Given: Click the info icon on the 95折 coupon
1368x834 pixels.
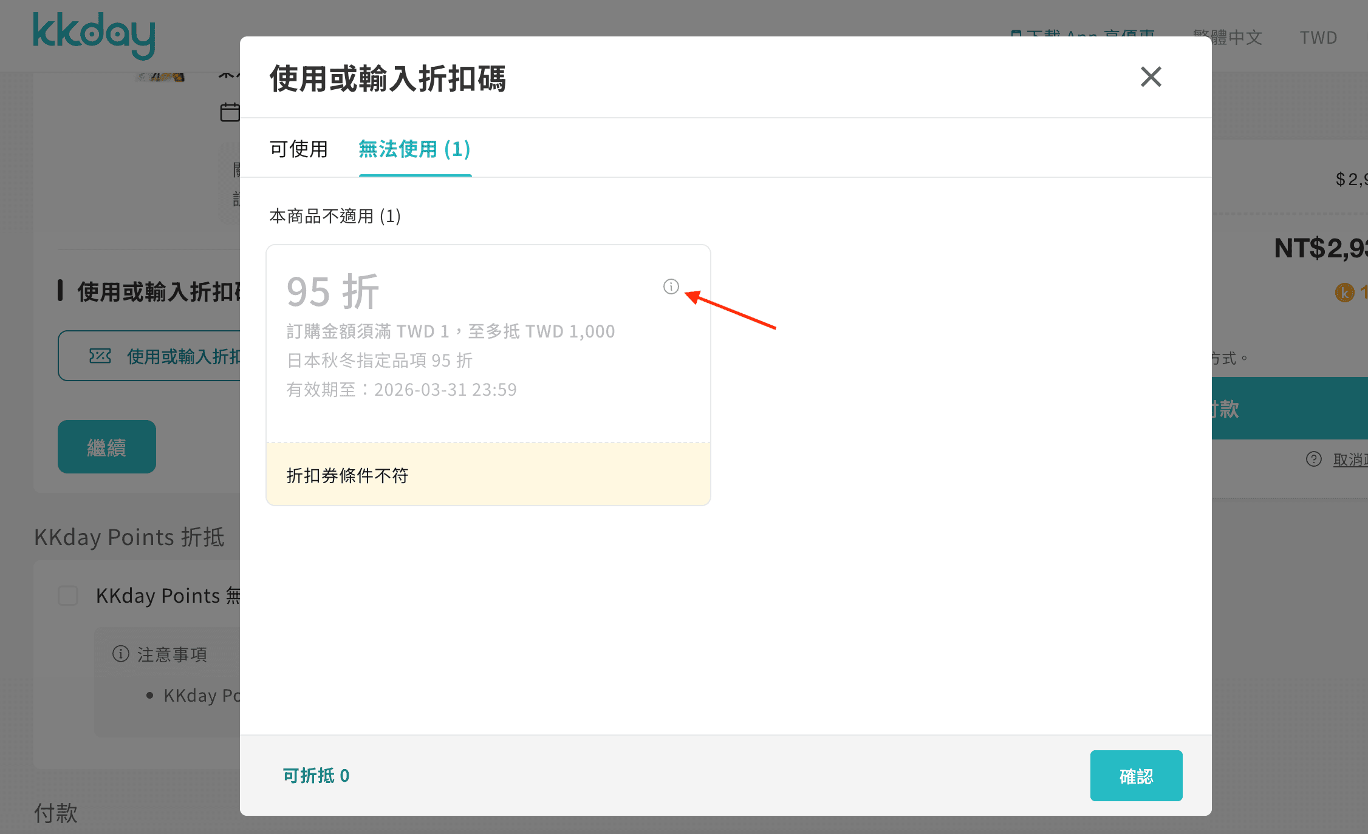Looking at the screenshot, I should click(671, 286).
